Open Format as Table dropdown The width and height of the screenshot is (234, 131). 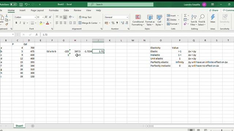(x=150, y=20)
